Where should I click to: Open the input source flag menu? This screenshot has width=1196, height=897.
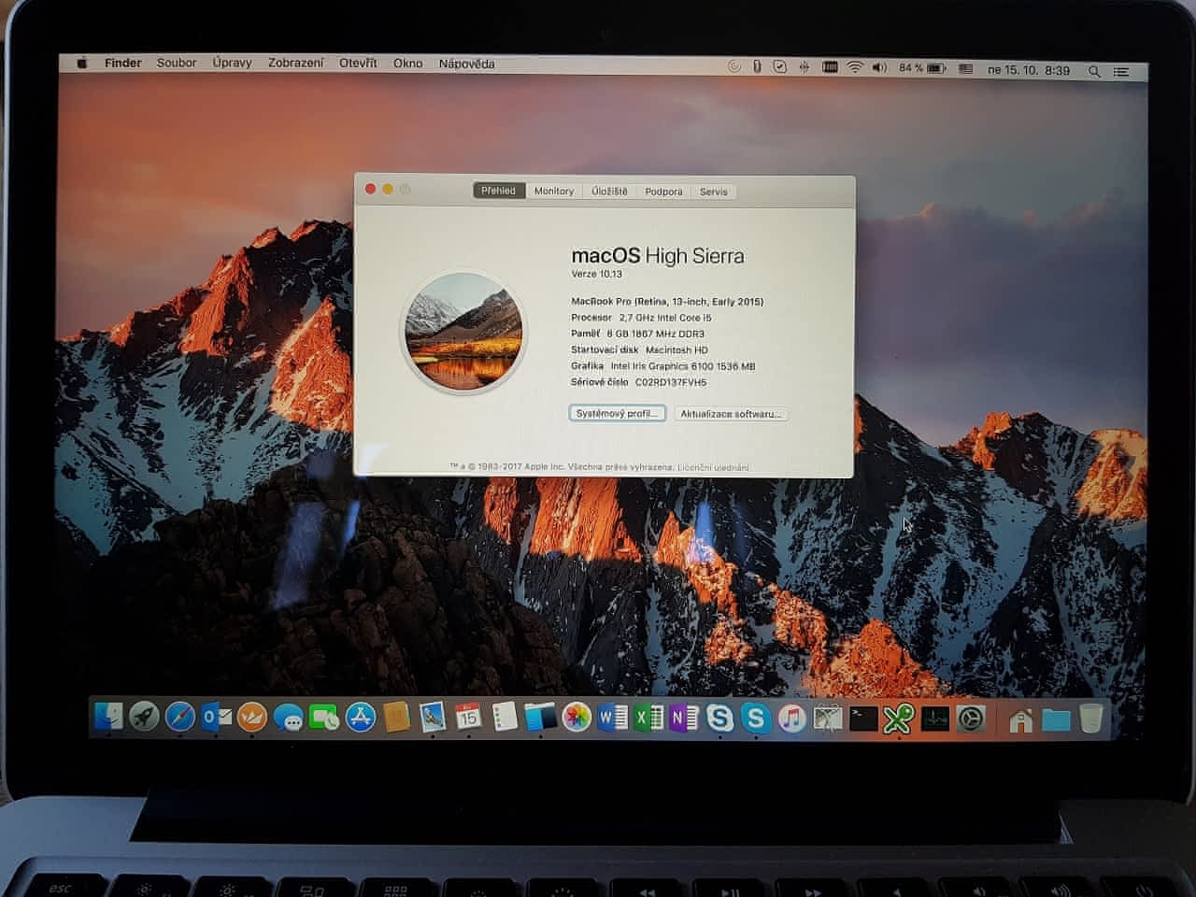966,69
